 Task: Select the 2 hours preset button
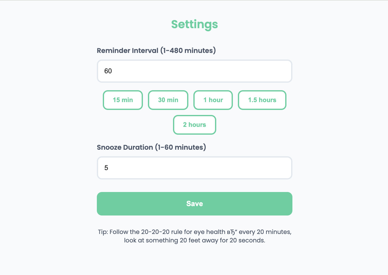point(194,125)
